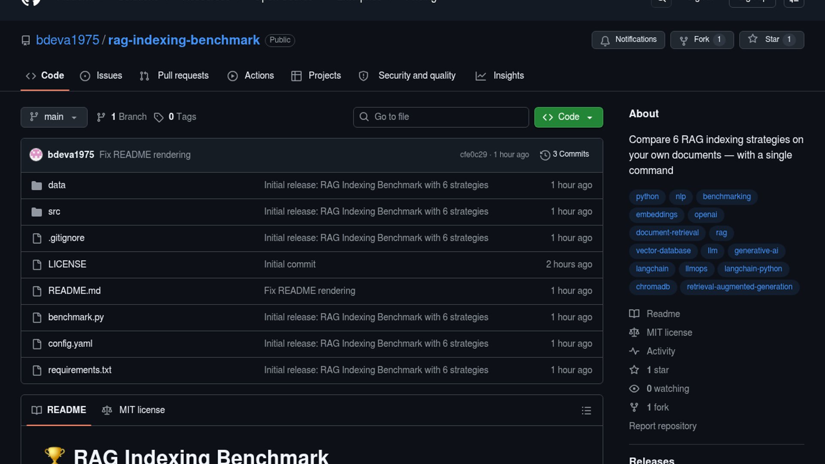The width and height of the screenshot is (825, 464).
Task: Click the repository icon beside the owner name
Action: coord(26,40)
